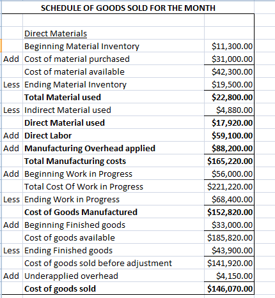Click the $88,200.00 value cell
275x298 pixels.
229,148
